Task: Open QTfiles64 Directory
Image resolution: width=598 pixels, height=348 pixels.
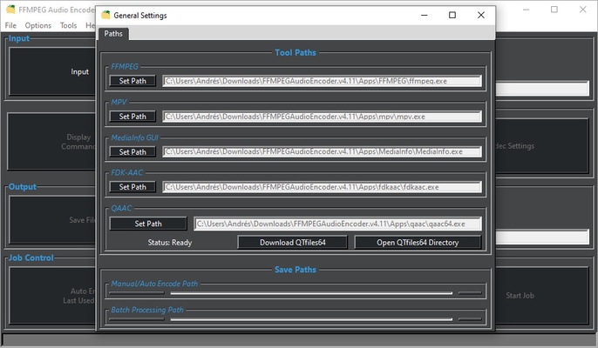Action: [x=418, y=243]
